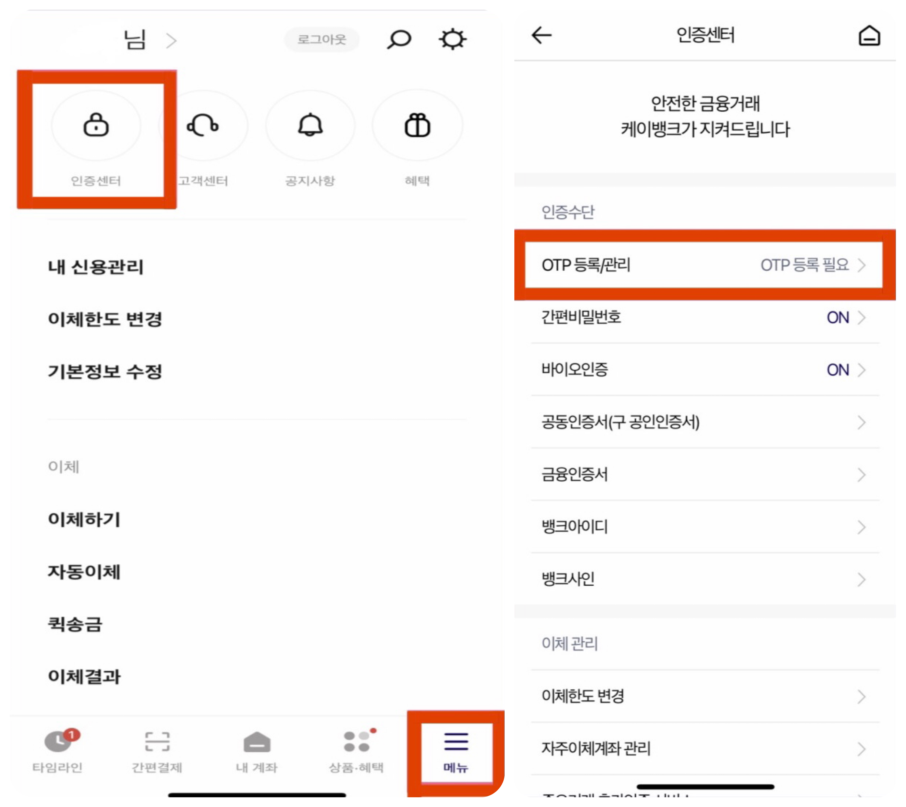Tap the search magnifier icon
The image size is (906, 807).
coord(399,39)
